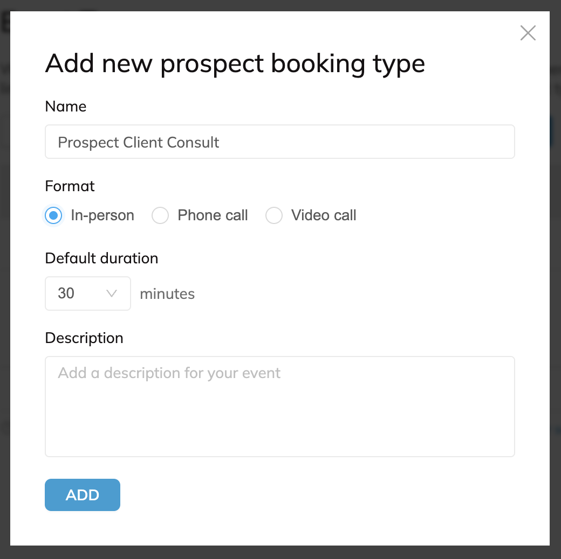Close the prospect booking type dialog

pyautogui.click(x=528, y=33)
